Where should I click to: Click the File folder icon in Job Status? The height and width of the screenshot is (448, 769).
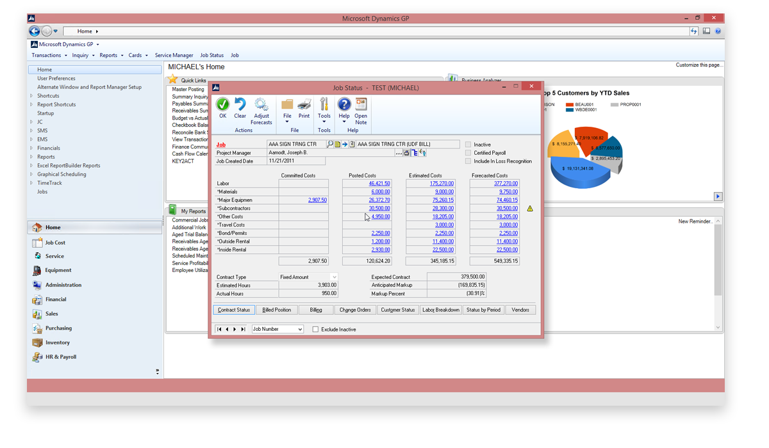287,104
